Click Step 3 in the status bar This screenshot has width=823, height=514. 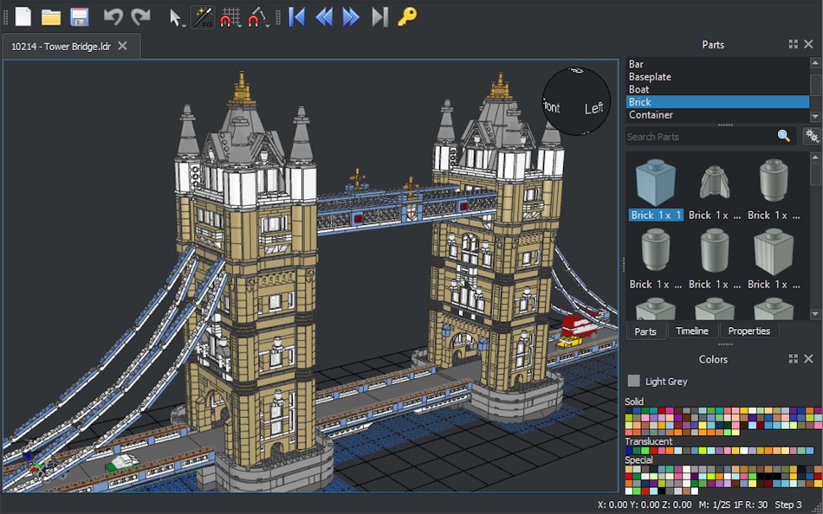(x=787, y=504)
